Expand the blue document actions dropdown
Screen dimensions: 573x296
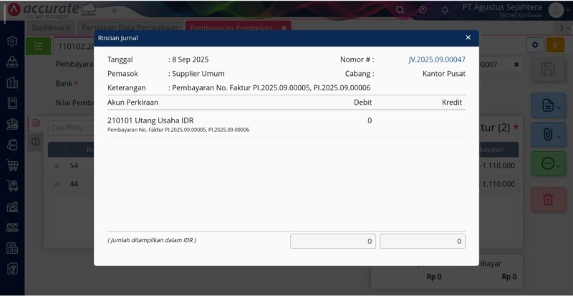[x=548, y=105]
